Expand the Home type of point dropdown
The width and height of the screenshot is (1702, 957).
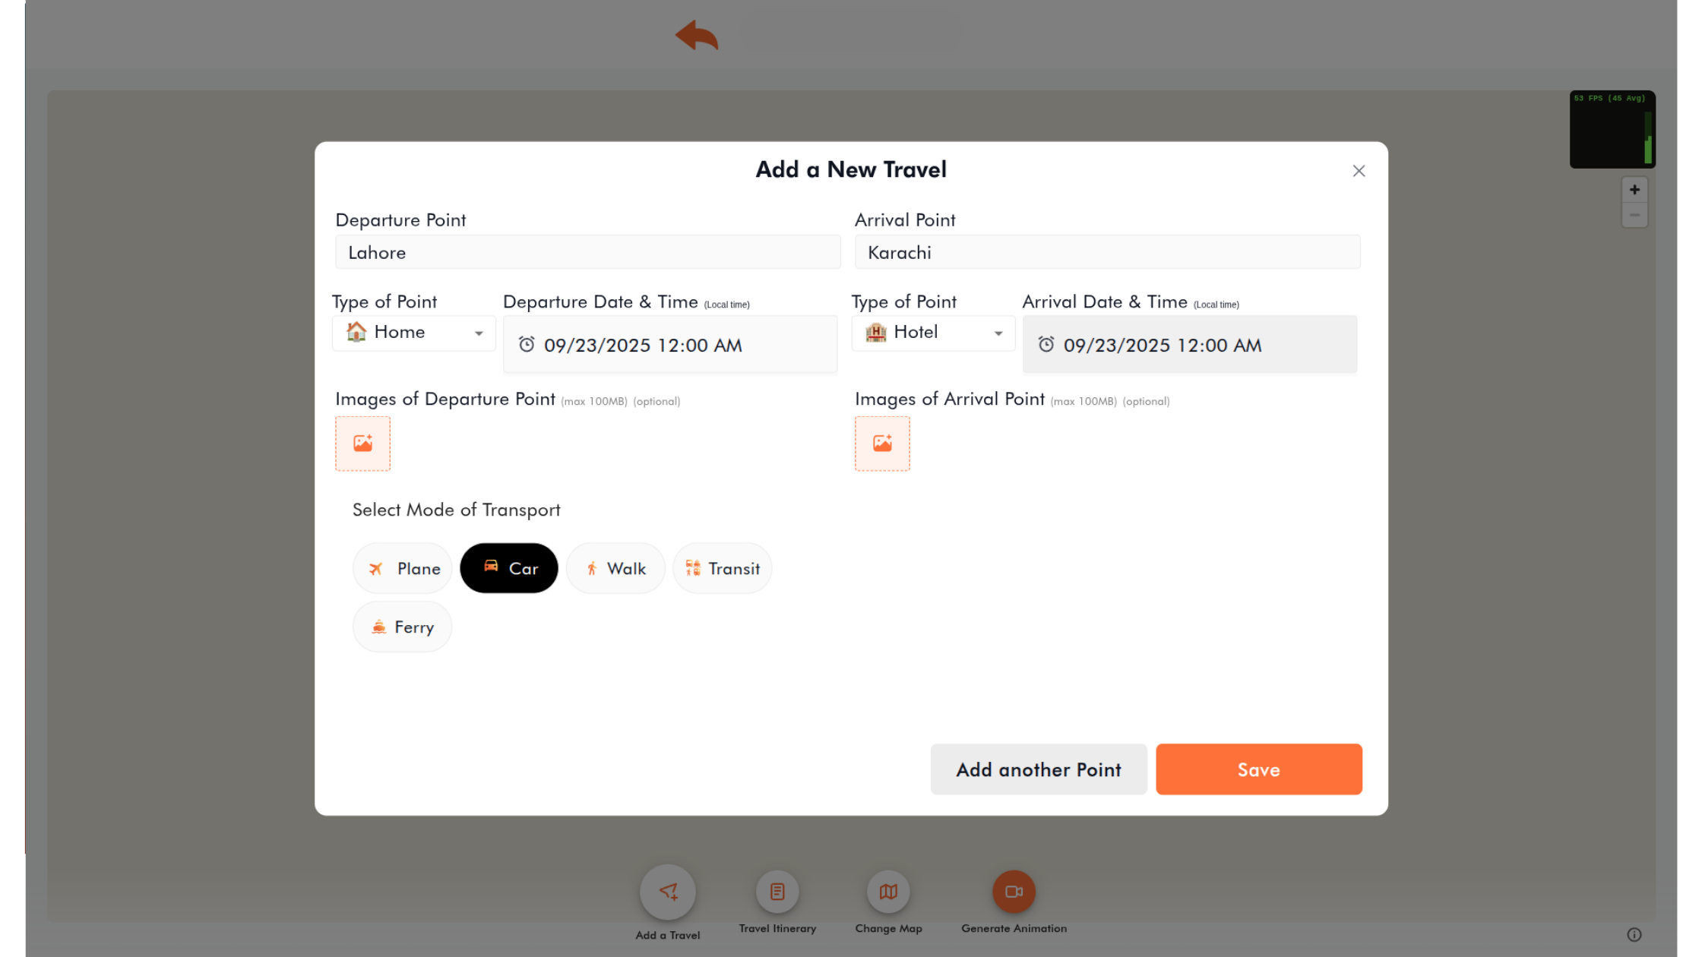414,333
